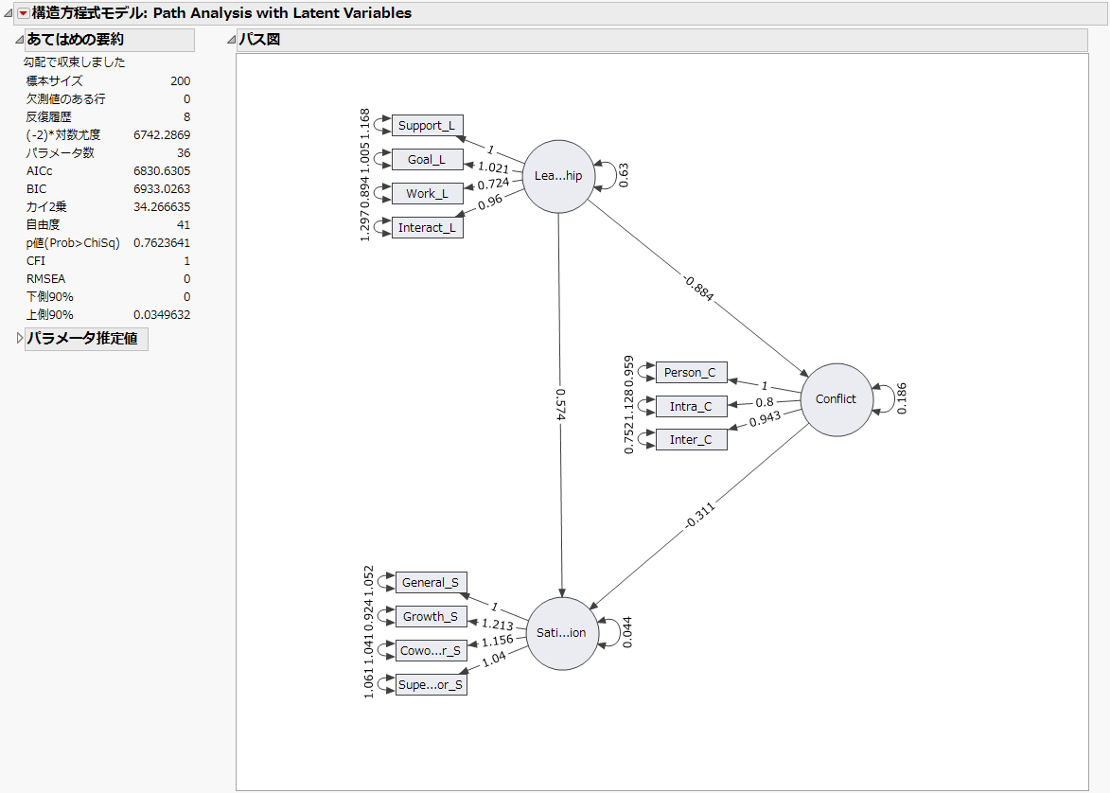Image resolution: width=1110 pixels, height=793 pixels.
Task: Click the variance loop icon on Interact_L
Action: coord(383,227)
